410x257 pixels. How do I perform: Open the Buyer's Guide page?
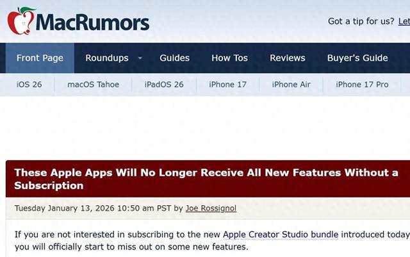click(357, 58)
